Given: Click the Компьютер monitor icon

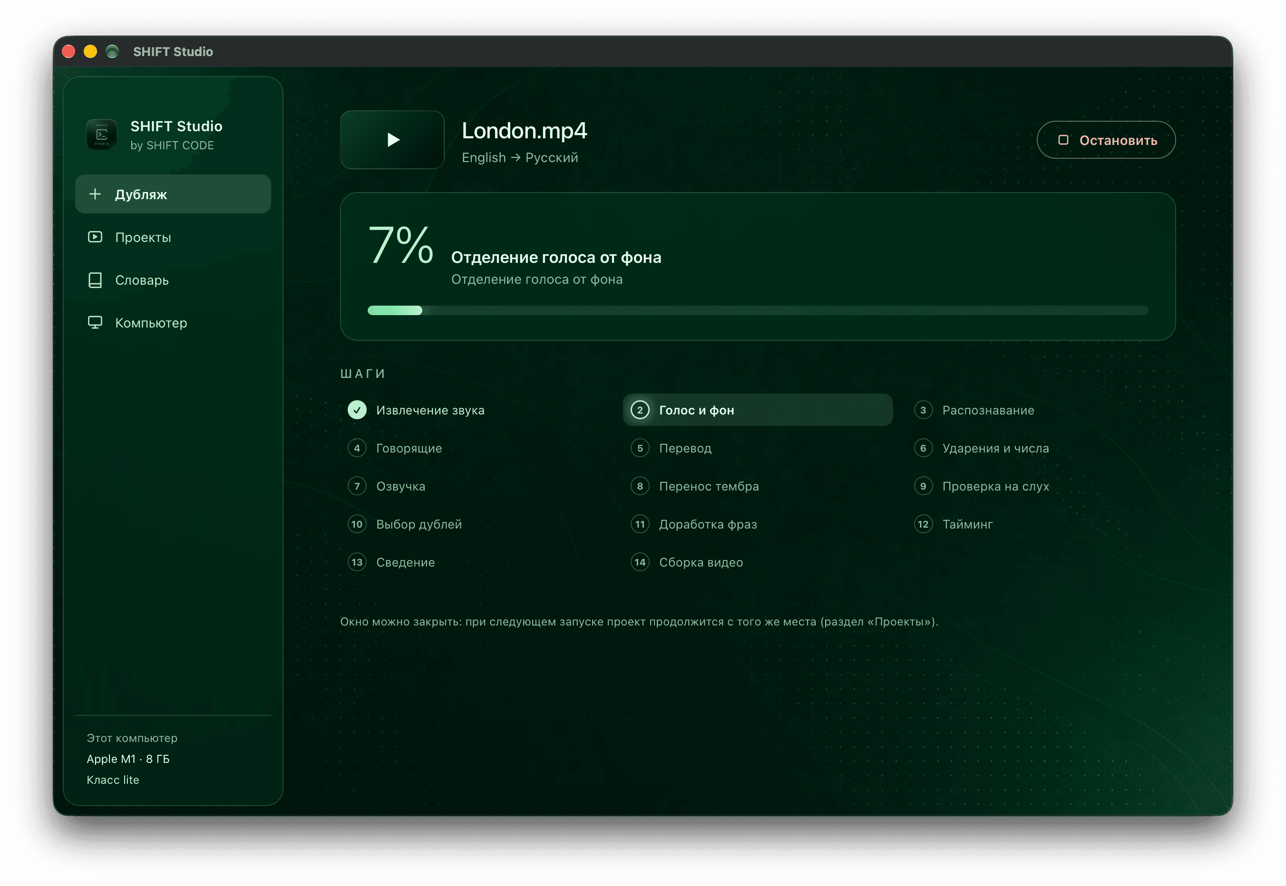Looking at the screenshot, I should click(x=95, y=323).
